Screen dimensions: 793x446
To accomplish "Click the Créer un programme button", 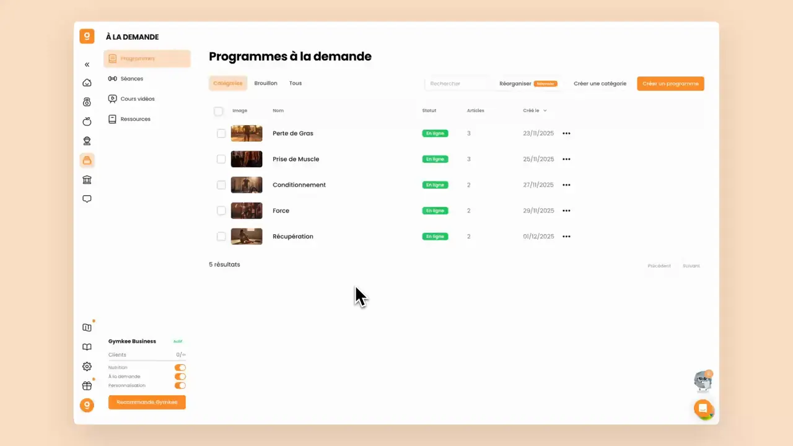I will 670,84.
